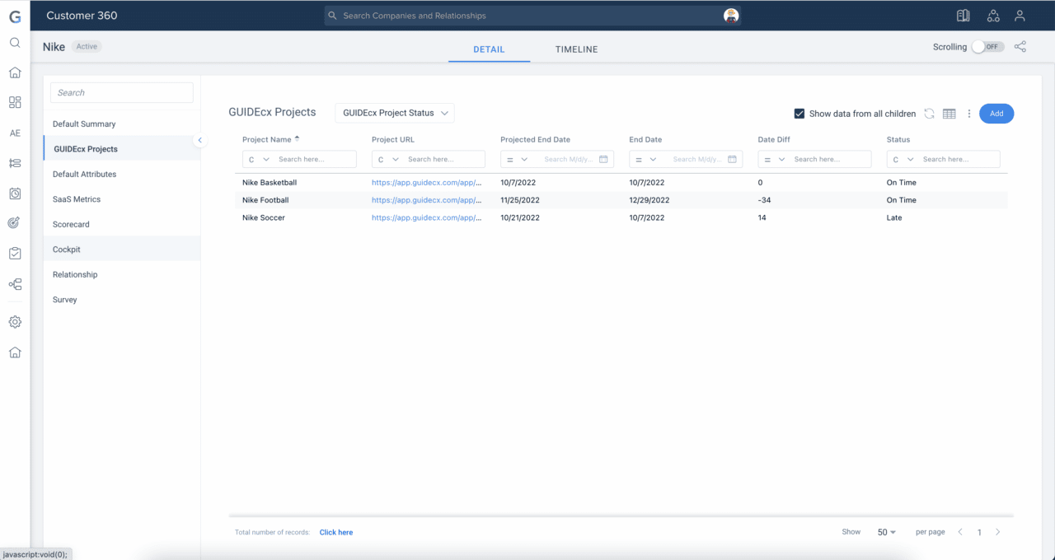Viewport: 1055px width, 560px height.
Task: Click the Add button
Action: 996,114
